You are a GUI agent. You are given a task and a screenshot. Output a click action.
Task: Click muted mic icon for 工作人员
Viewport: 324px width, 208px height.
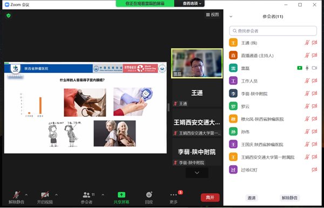click(307, 81)
